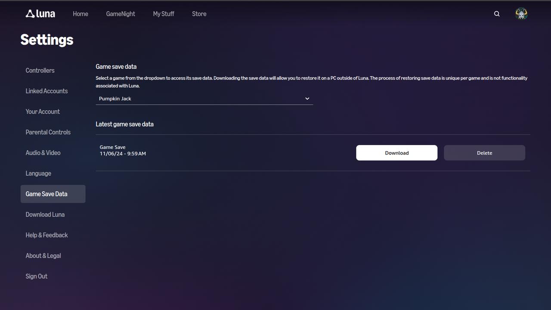This screenshot has height=310, width=551.
Task: Select Game Save Data in sidebar
Action: coord(53,194)
